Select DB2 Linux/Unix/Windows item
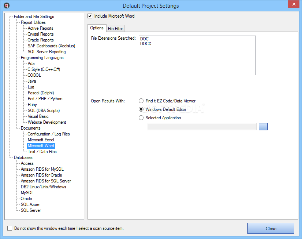Image resolution: width=302 pixels, height=239 pixels. pyautogui.click(x=44, y=187)
